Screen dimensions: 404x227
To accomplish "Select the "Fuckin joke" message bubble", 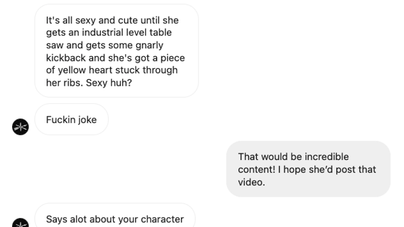I will 71,120.
